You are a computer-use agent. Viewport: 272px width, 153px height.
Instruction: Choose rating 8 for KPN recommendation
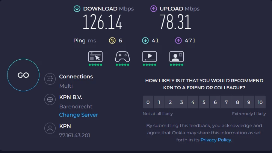(237, 102)
